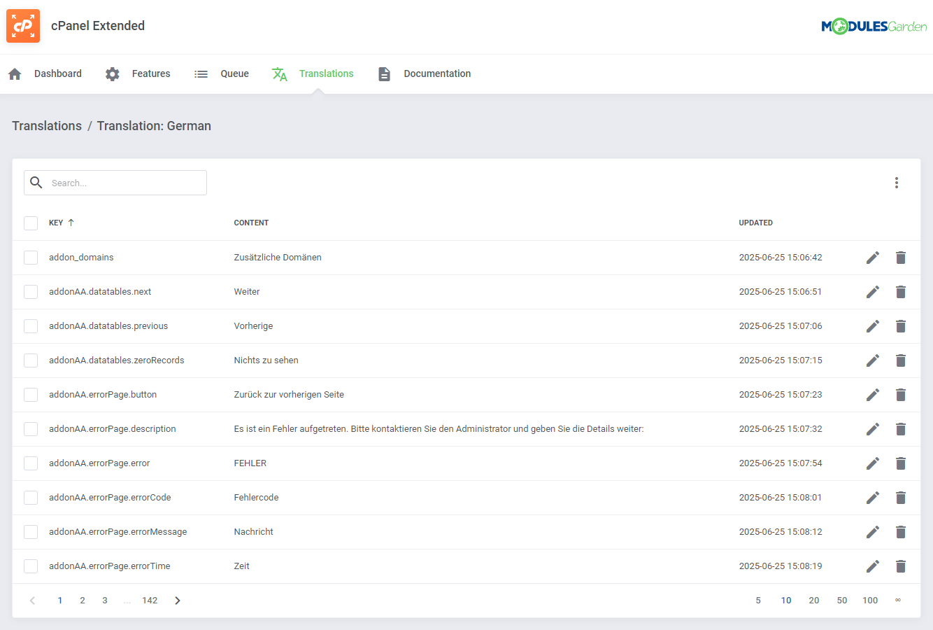Go to next page using the right chevron

pyautogui.click(x=177, y=600)
